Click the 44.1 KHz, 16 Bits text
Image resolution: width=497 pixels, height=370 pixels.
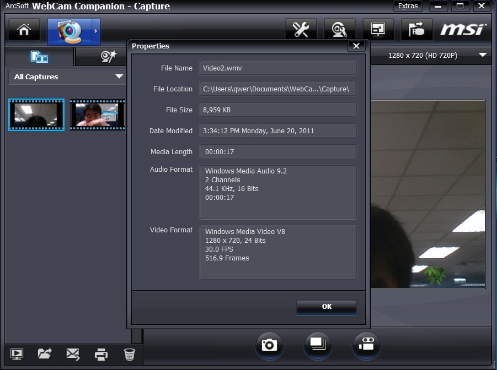coord(232,189)
